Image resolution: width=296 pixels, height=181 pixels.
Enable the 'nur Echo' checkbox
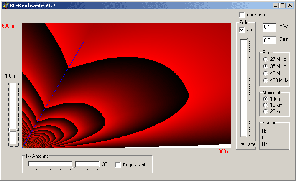tap(242, 15)
